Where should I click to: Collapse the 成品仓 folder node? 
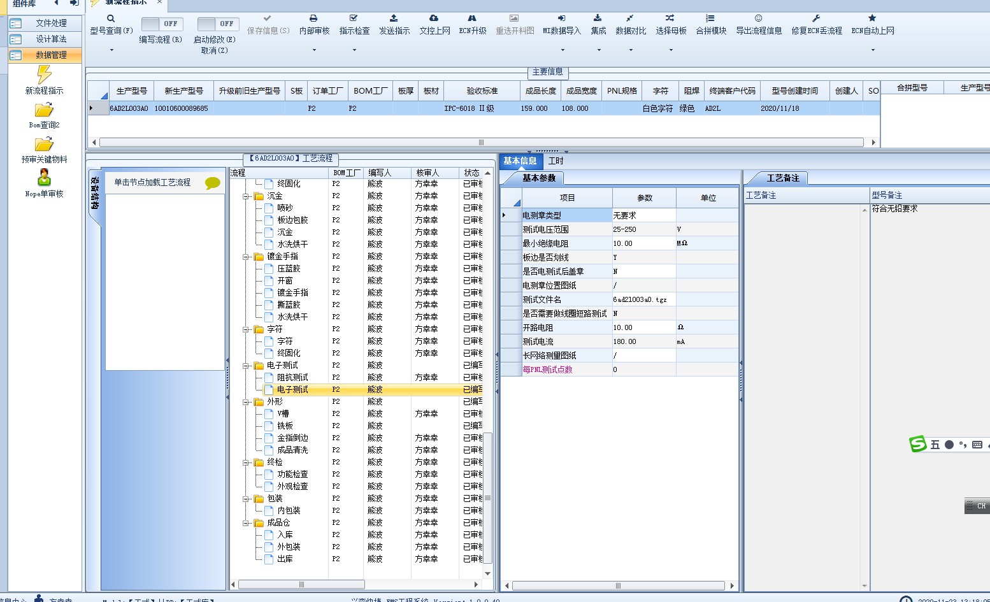pyautogui.click(x=246, y=523)
